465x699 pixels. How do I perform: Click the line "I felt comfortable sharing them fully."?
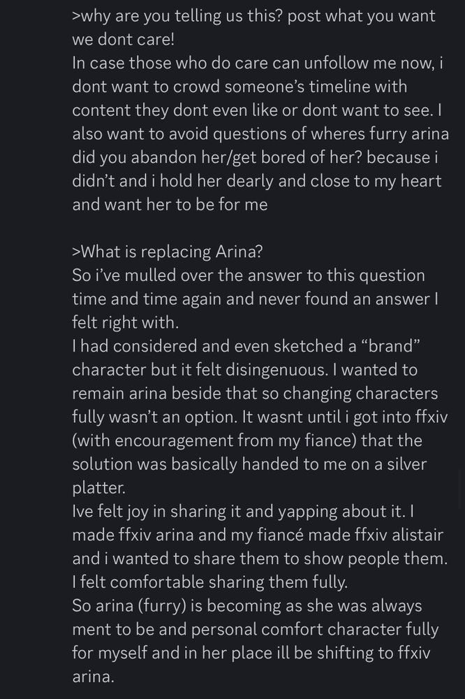pyautogui.click(x=209, y=582)
